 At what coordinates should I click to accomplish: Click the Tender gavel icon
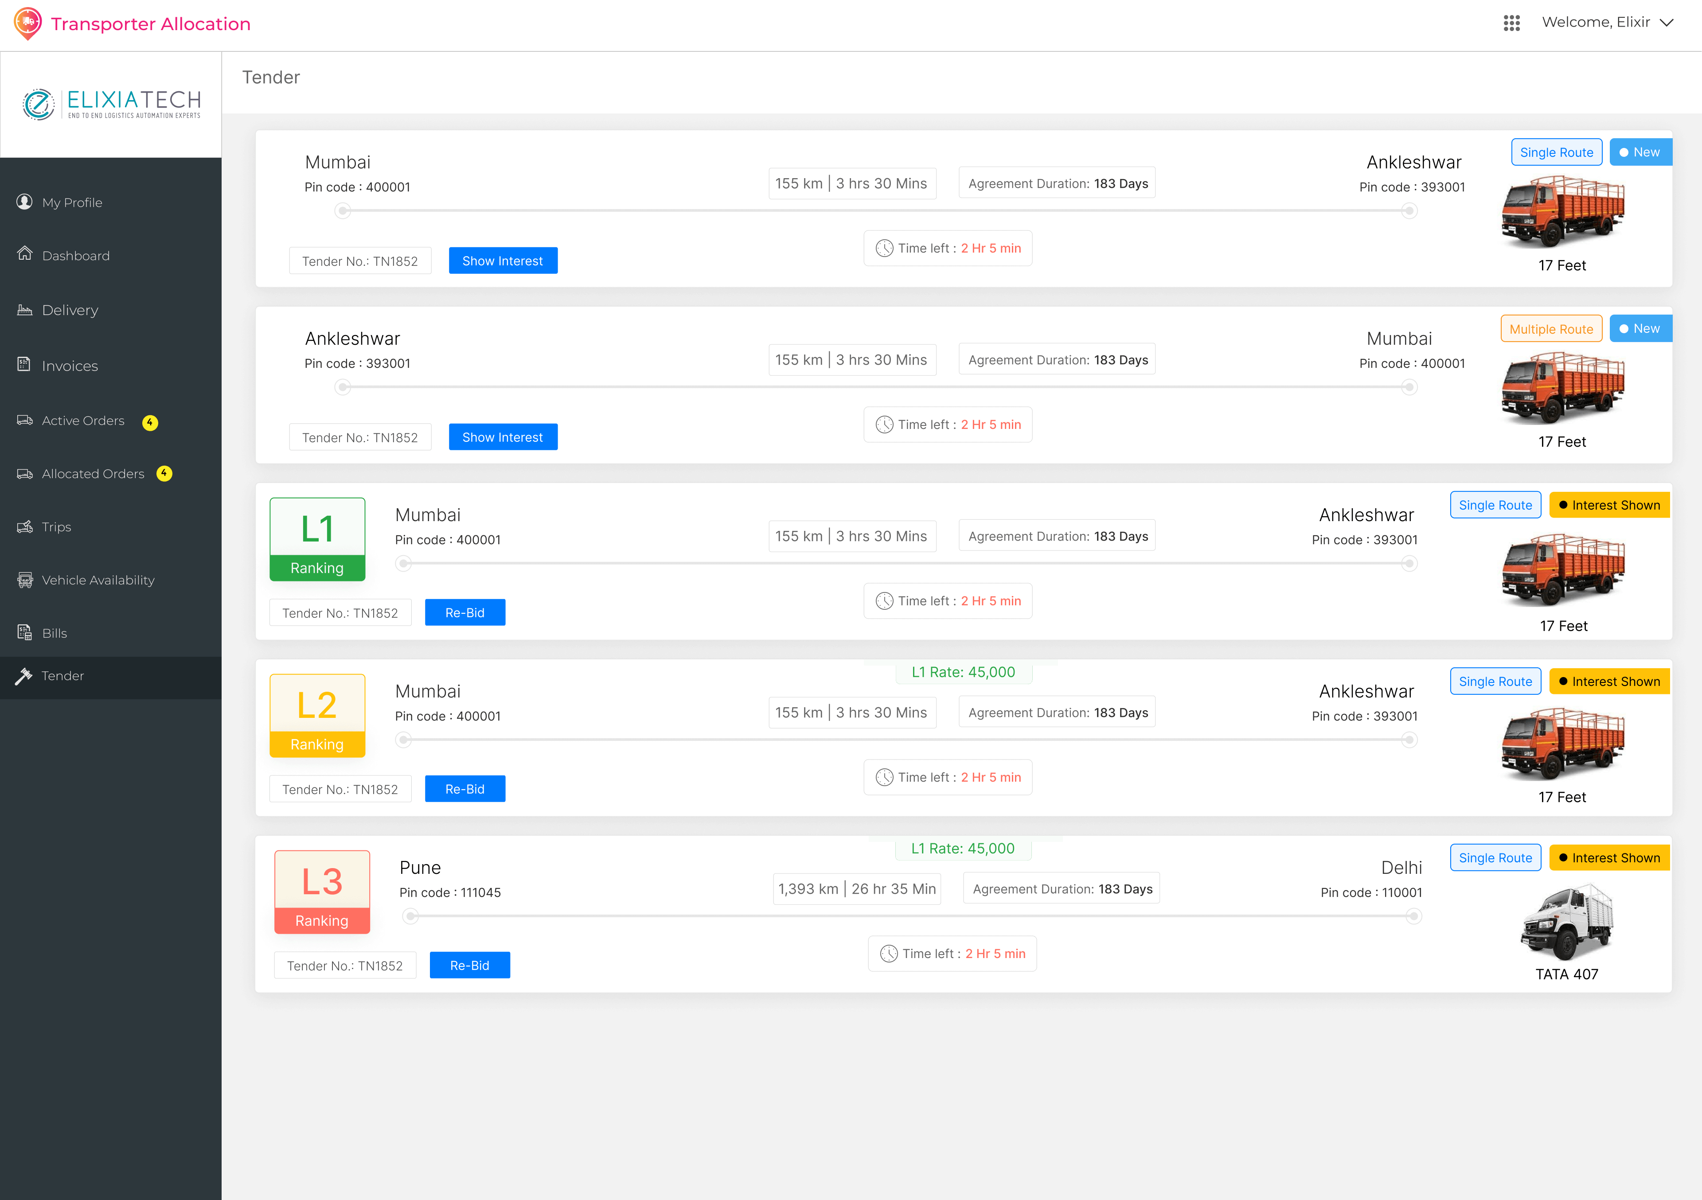pyautogui.click(x=24, y=675)
